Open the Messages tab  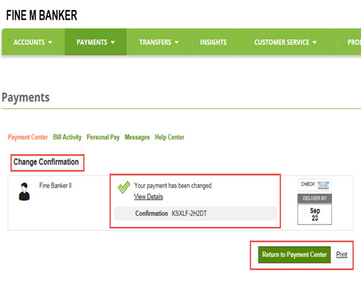click(x=137, y=137)
